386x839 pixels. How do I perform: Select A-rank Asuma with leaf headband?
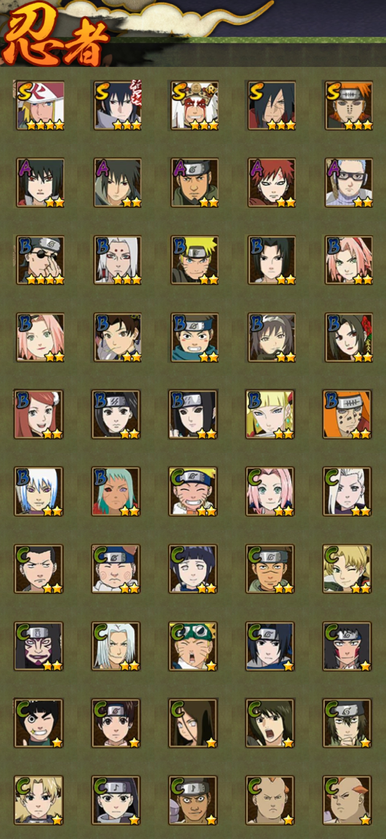[195, 183]
